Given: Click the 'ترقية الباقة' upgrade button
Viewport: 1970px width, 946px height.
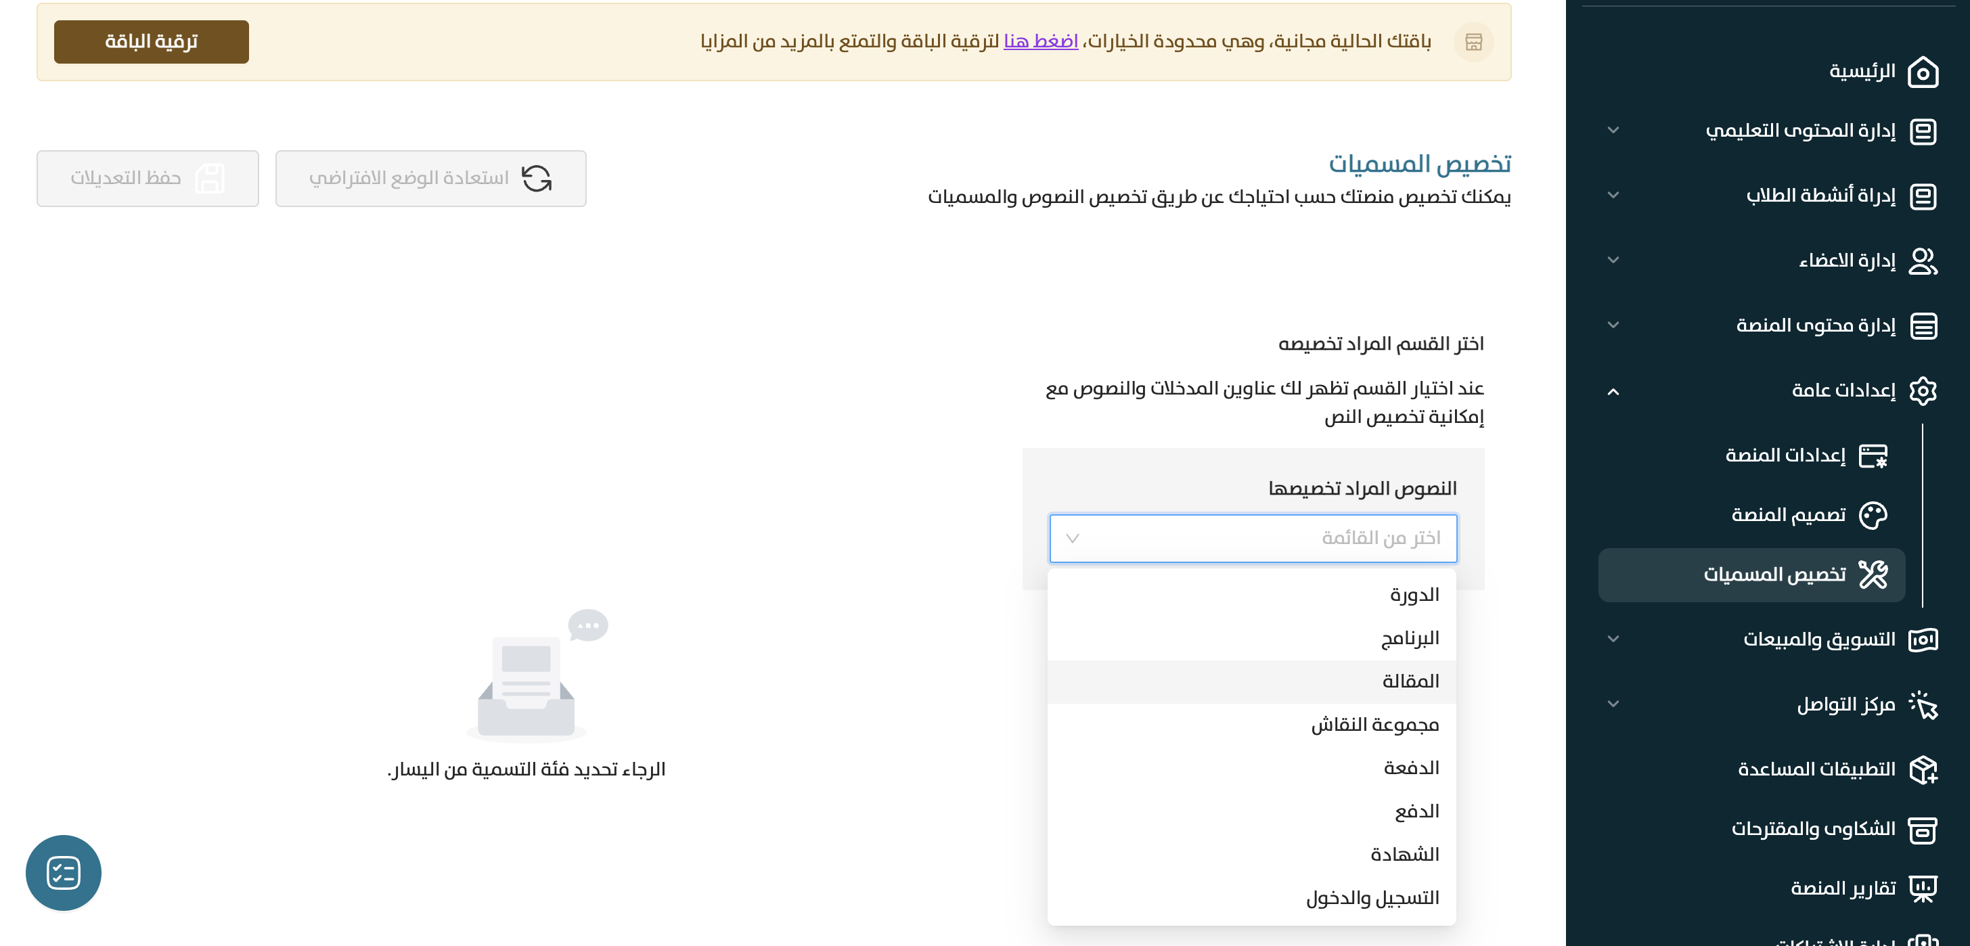Looking at the screenshot, I should tap(152, 41).
